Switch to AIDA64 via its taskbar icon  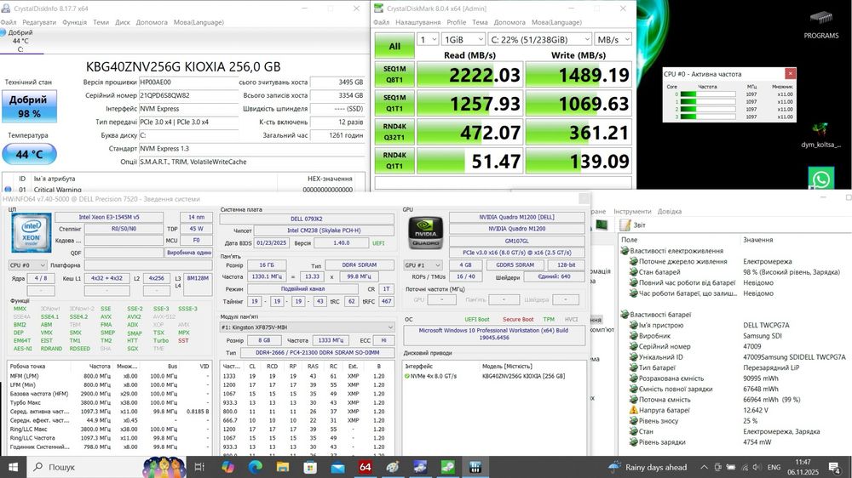click(366, 467)
